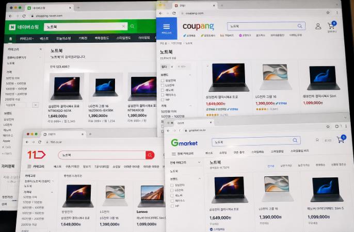The width and height of the screenshot is (354, 232).
Task: Click the Galaxy Book4 Pro thumbnail in Gmarket
Action: (x=229, y=190)
